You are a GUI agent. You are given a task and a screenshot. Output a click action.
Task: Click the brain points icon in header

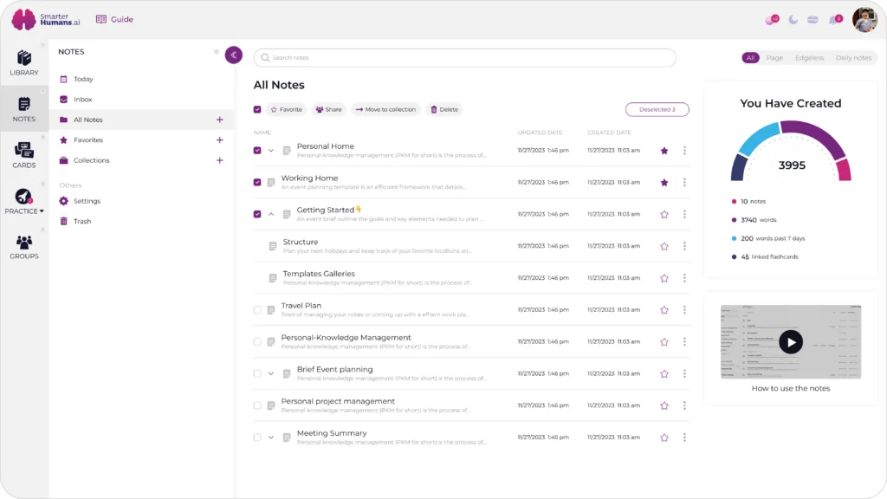pyautogui.click(x=772, y=20)
